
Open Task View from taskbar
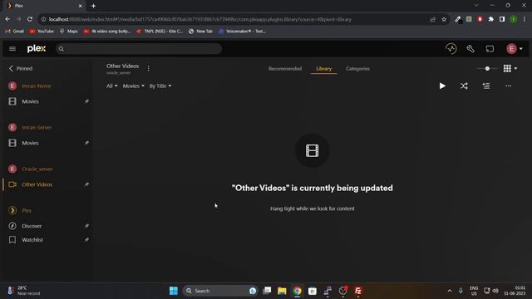[x=267, y=291]
